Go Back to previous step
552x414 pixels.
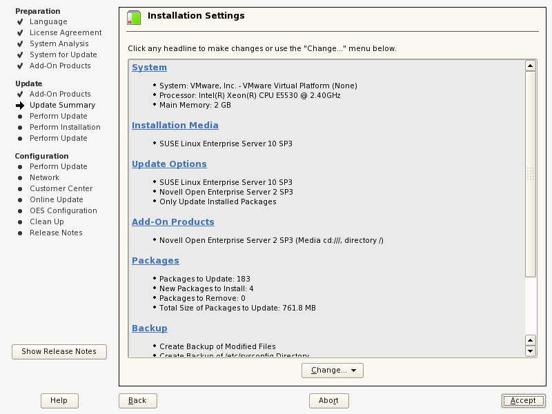click(x=137, y=401)
